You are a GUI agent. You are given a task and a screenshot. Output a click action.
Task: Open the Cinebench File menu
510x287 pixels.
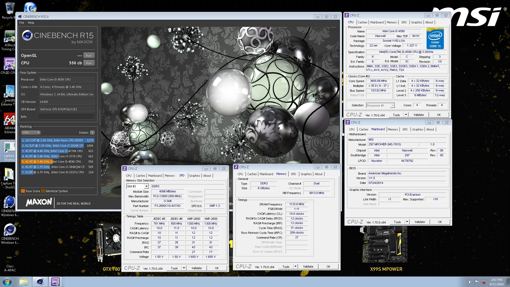click(x=22, y=23)
